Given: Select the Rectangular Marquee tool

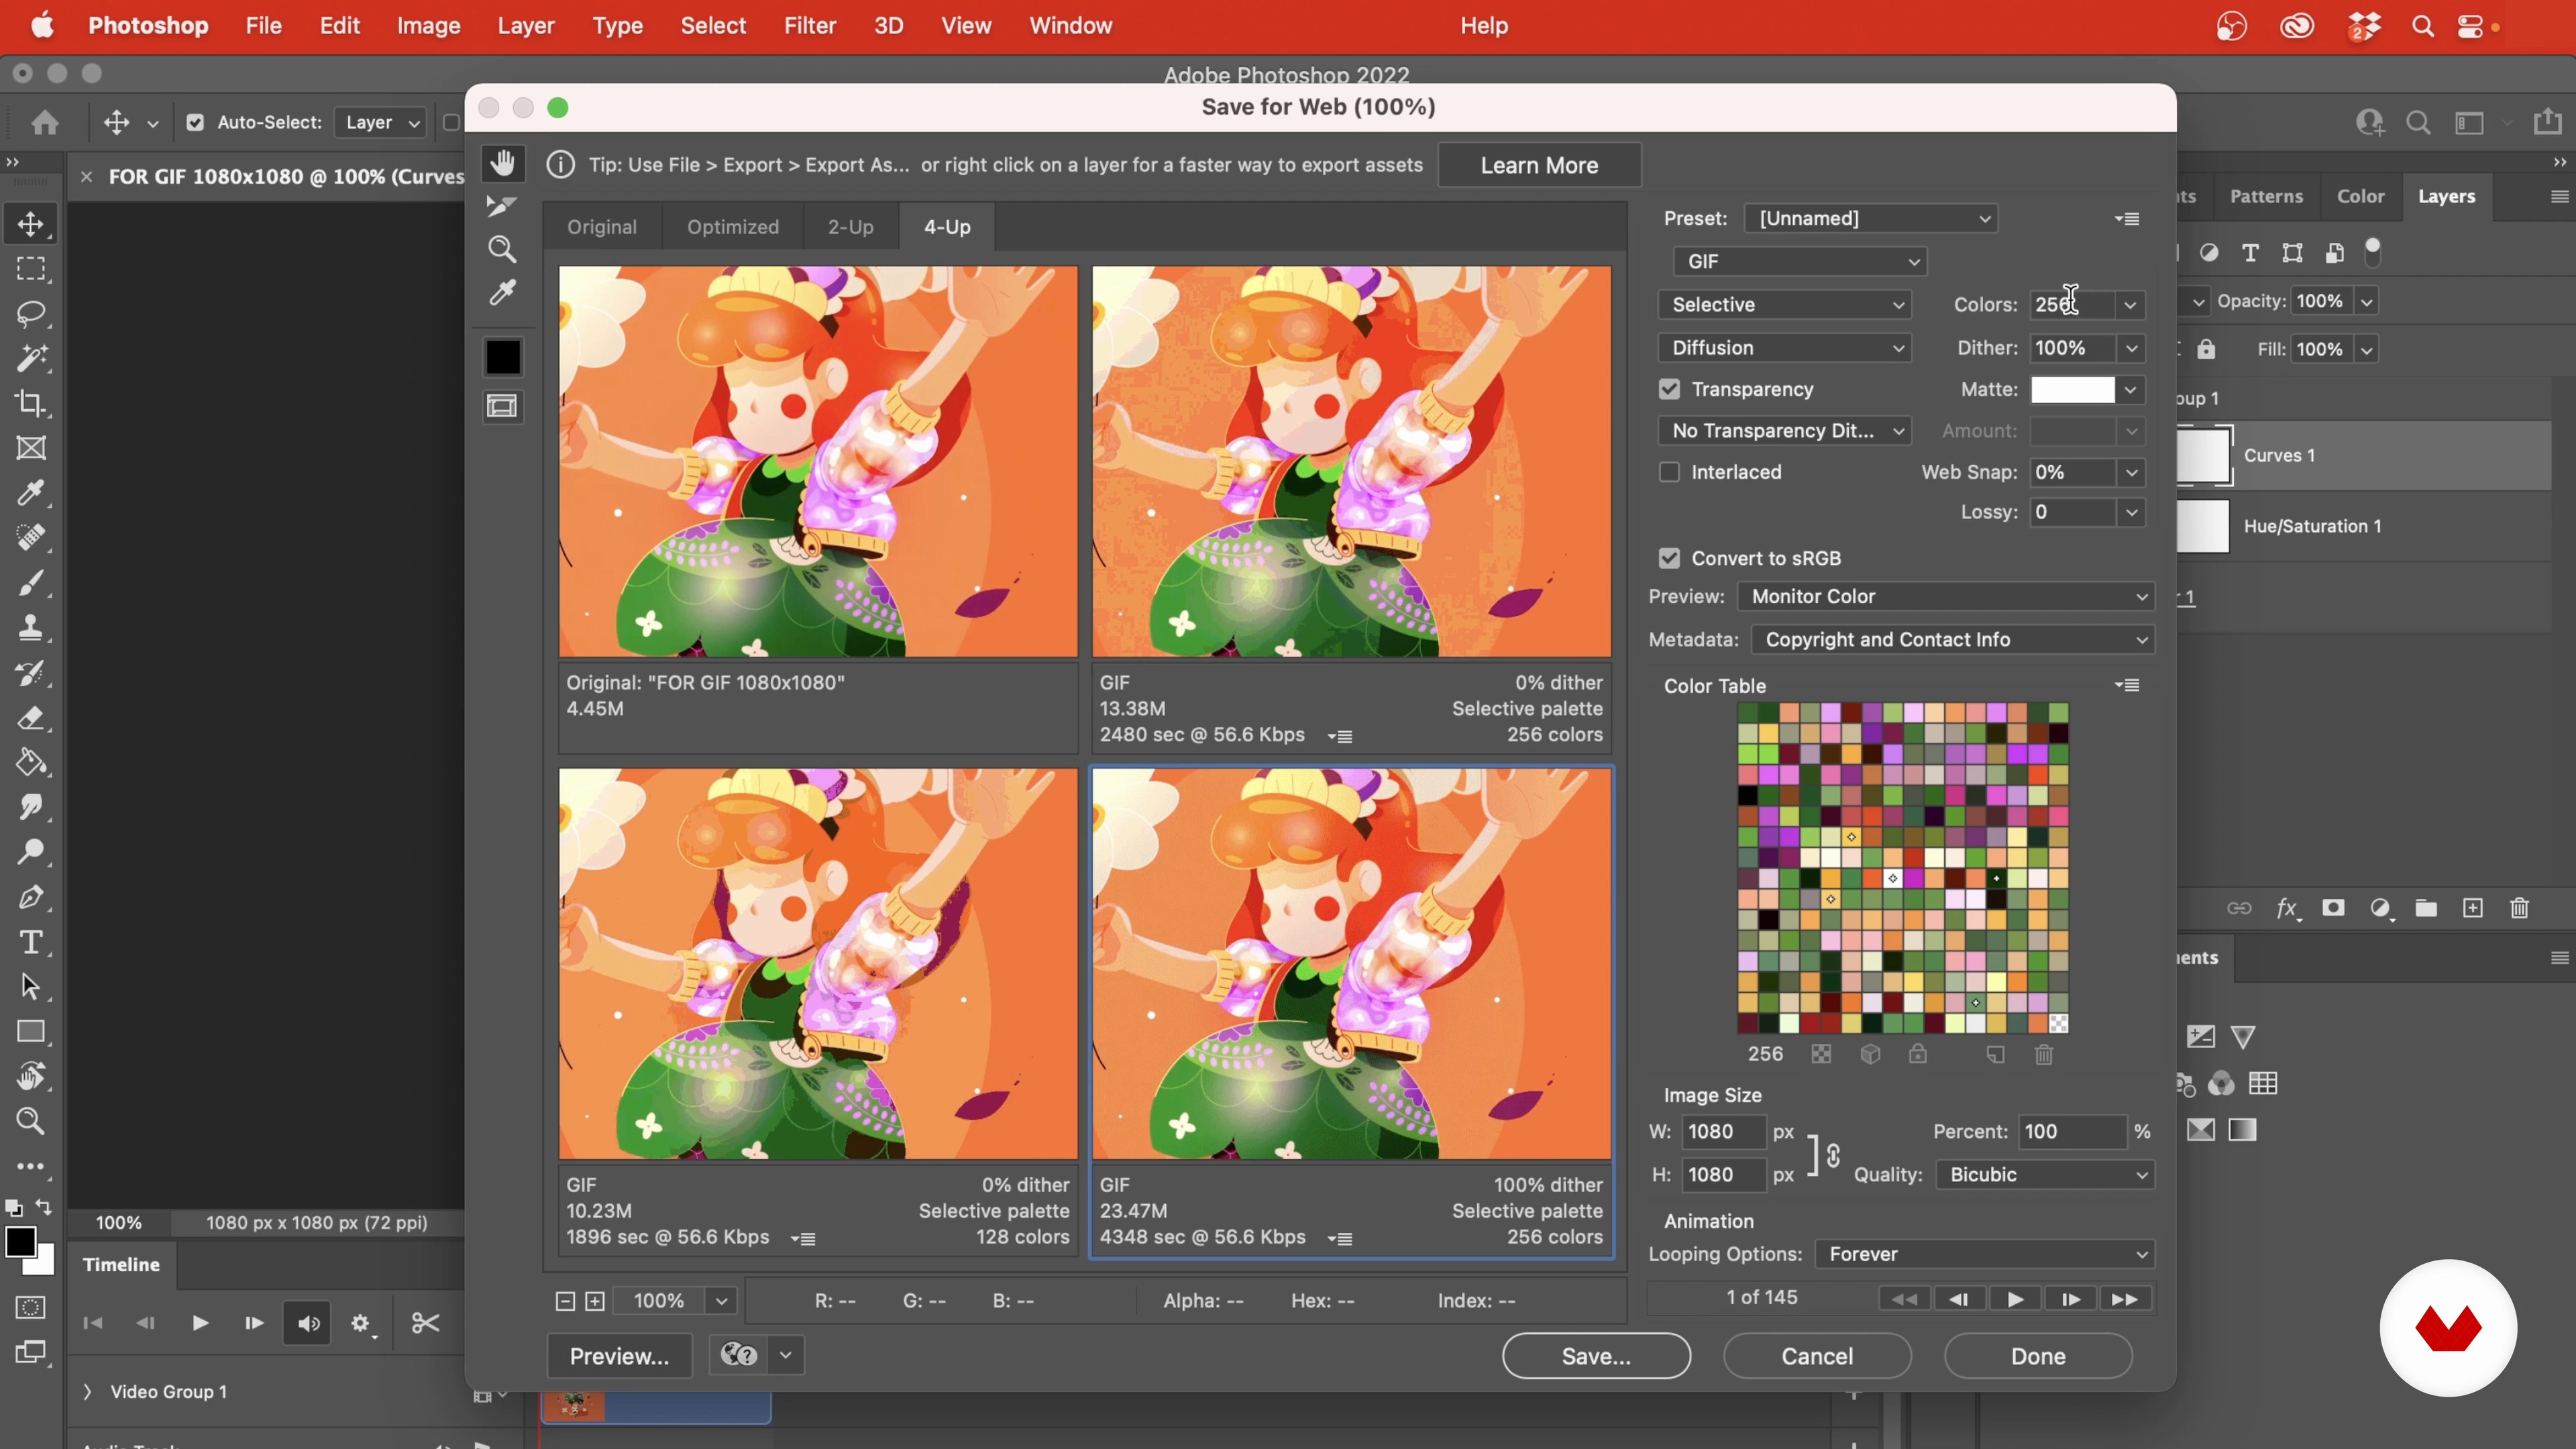Looking at the screenshot, I should [31, 269].
